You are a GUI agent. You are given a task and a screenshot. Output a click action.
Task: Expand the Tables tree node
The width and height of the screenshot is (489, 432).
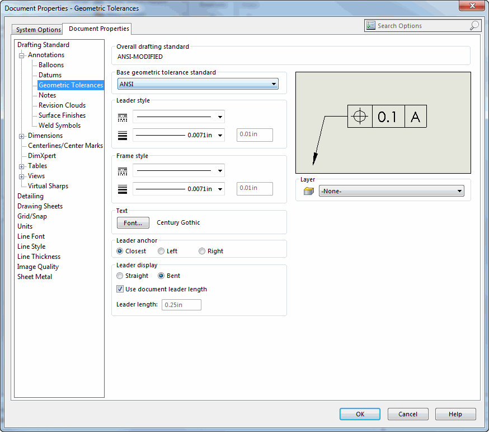click(x=21, y=166)
